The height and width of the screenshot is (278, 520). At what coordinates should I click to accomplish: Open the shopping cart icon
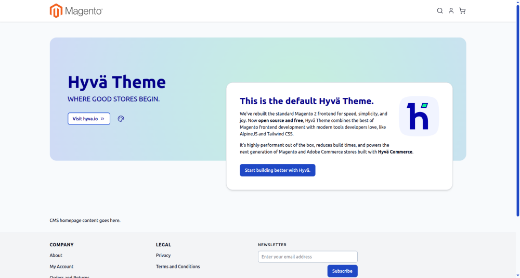coord(462,11)
